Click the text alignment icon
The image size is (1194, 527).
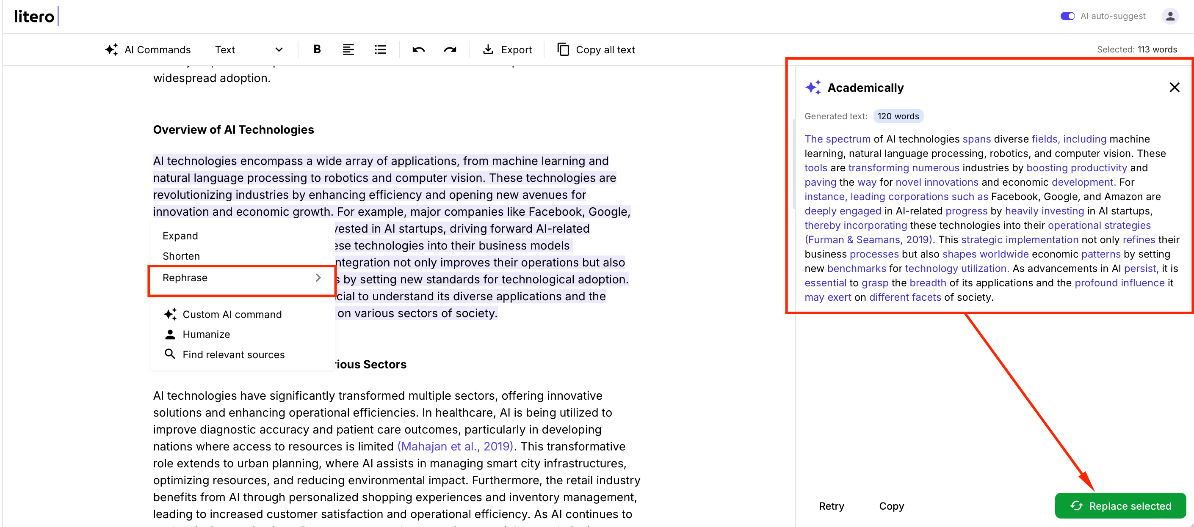pyautogui.click(x=348, y=49)
